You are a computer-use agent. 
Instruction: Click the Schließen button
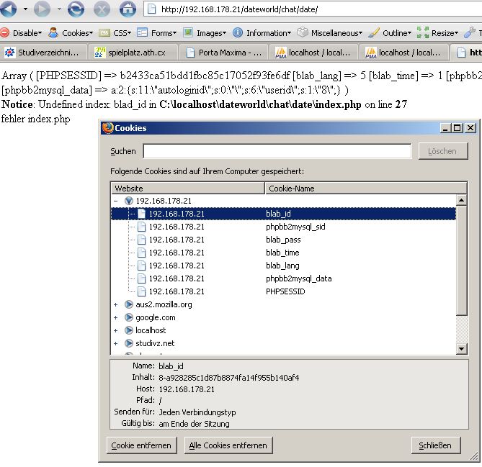click(x=435, y=445)
